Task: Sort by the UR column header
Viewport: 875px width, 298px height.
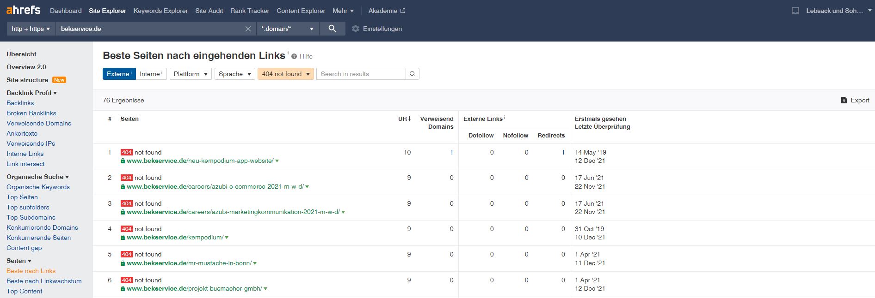Action: 404,119
